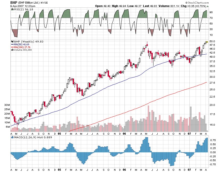Image resolution: width=220 pixels, height=172 pixels.
Task: Click the 'Volume 801.1K' header value
Action: pyautogui.click(x=169, y=6)
